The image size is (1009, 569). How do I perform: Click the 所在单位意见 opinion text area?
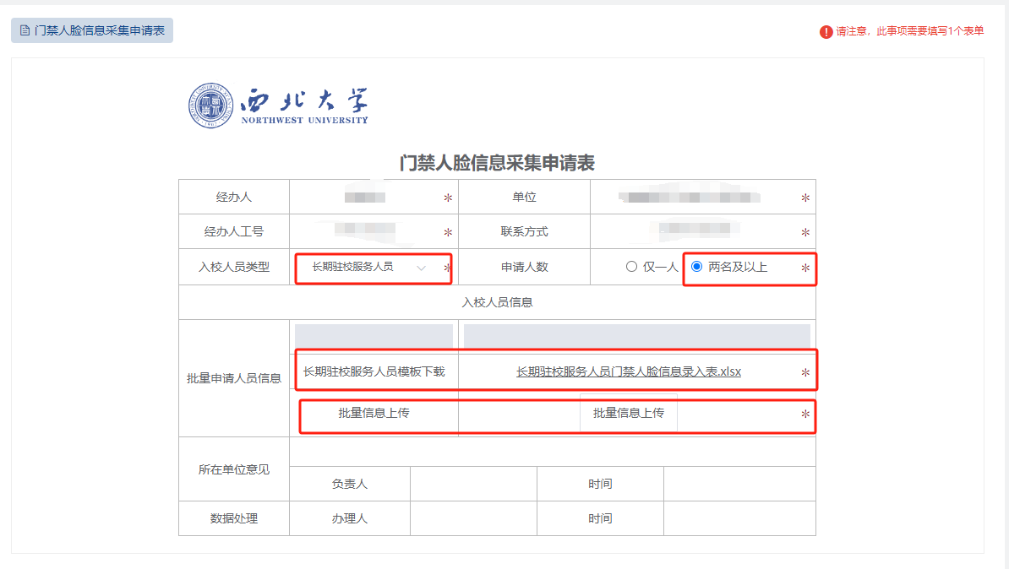pyautogui.click(x=552, y=452)
